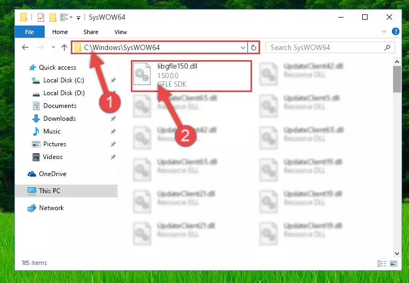Viewport: 409px width, 283px height.
Task: Open the address bar history dropdown
Action: [x=243, y=47]
